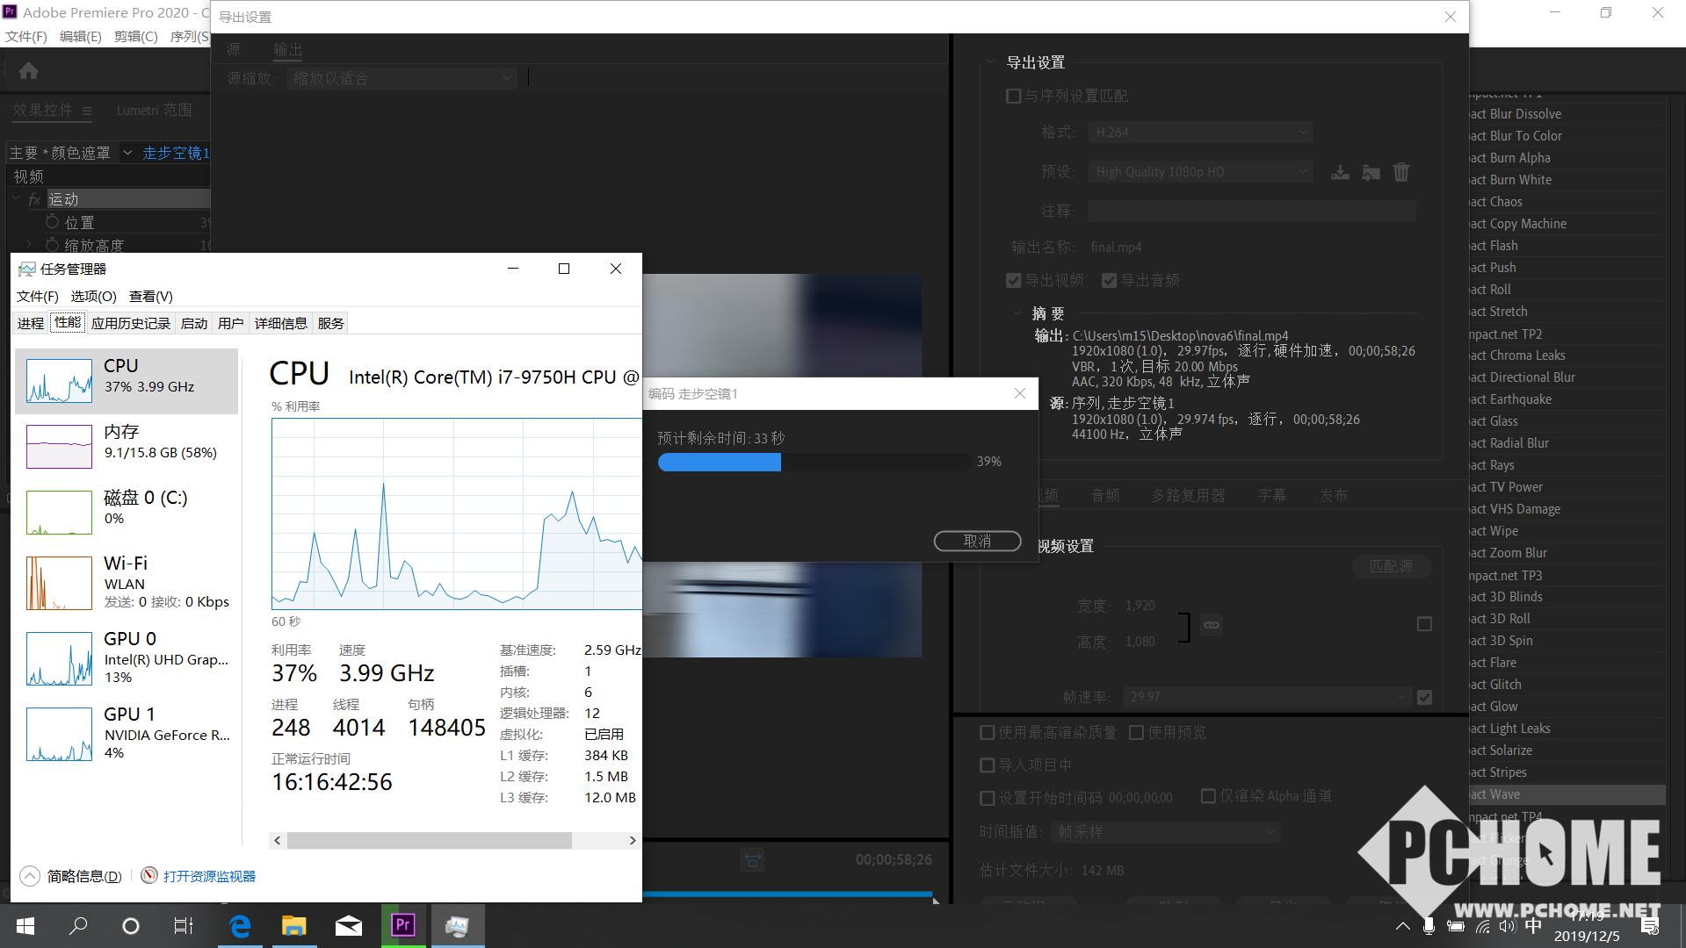Show hidden system tray icons

point(1403,926)
